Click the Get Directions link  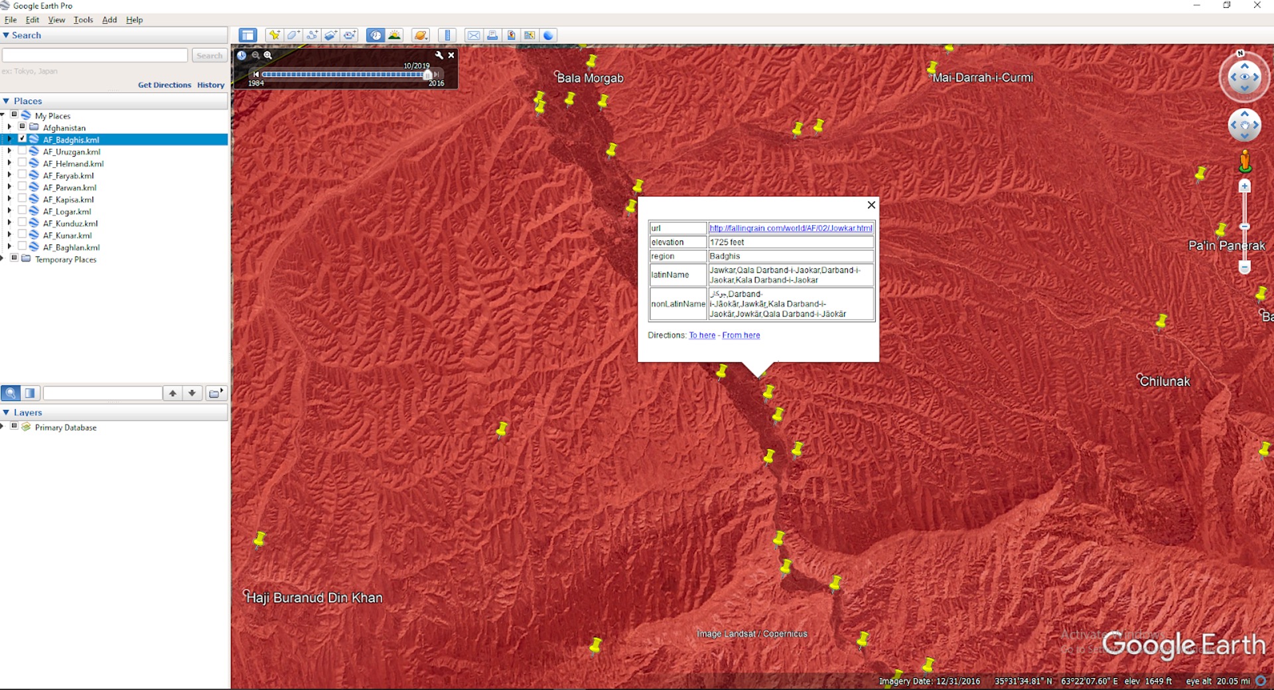165,85
